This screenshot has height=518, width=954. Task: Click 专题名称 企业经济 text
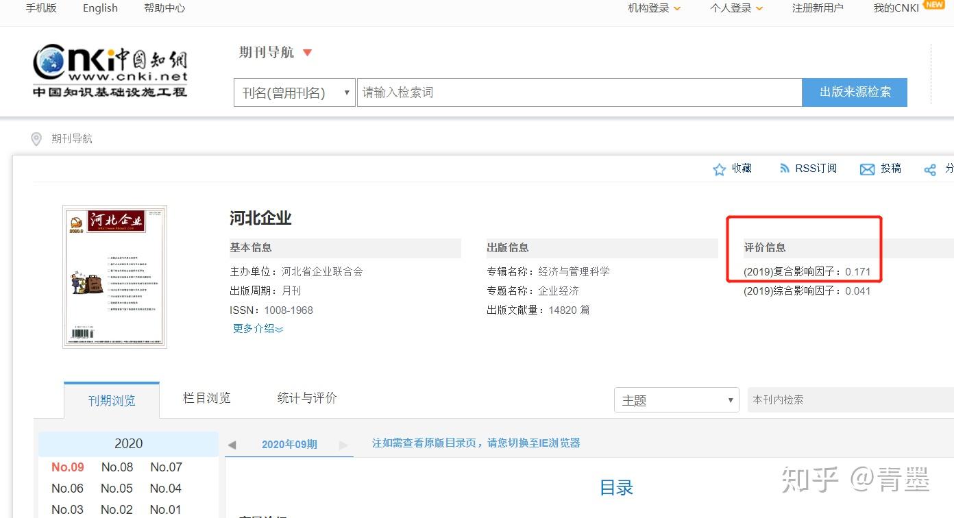click(x=533, y=291)
